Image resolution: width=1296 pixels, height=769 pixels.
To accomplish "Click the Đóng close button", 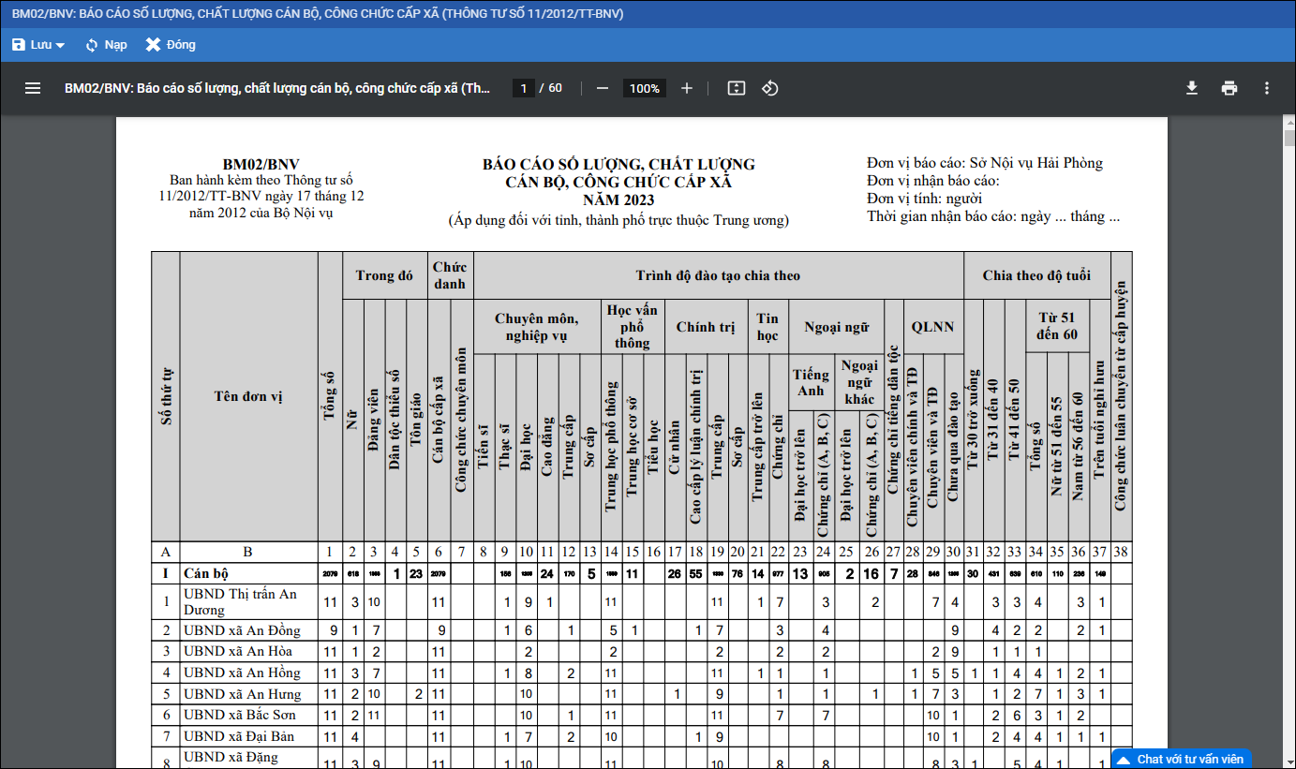I will pyautogui.click(x=171, y=45).
